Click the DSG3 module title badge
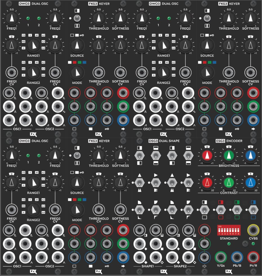Image resolution: width=262 pixels, height=276 pixels. (x=153, y=141)
